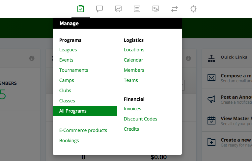Click the View Master Schedule calendar icon
The height and width of the screenshot is (161, 252).
211,121
